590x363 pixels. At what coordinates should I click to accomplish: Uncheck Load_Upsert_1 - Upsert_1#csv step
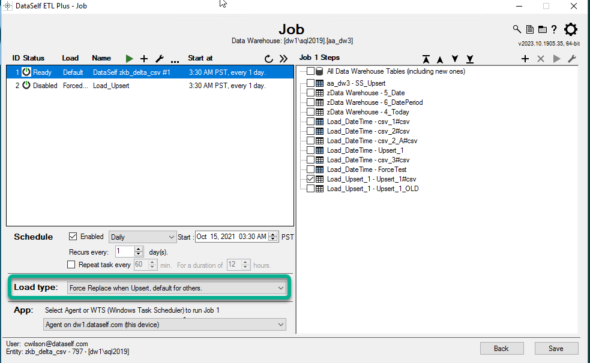[x=310, y=179]
